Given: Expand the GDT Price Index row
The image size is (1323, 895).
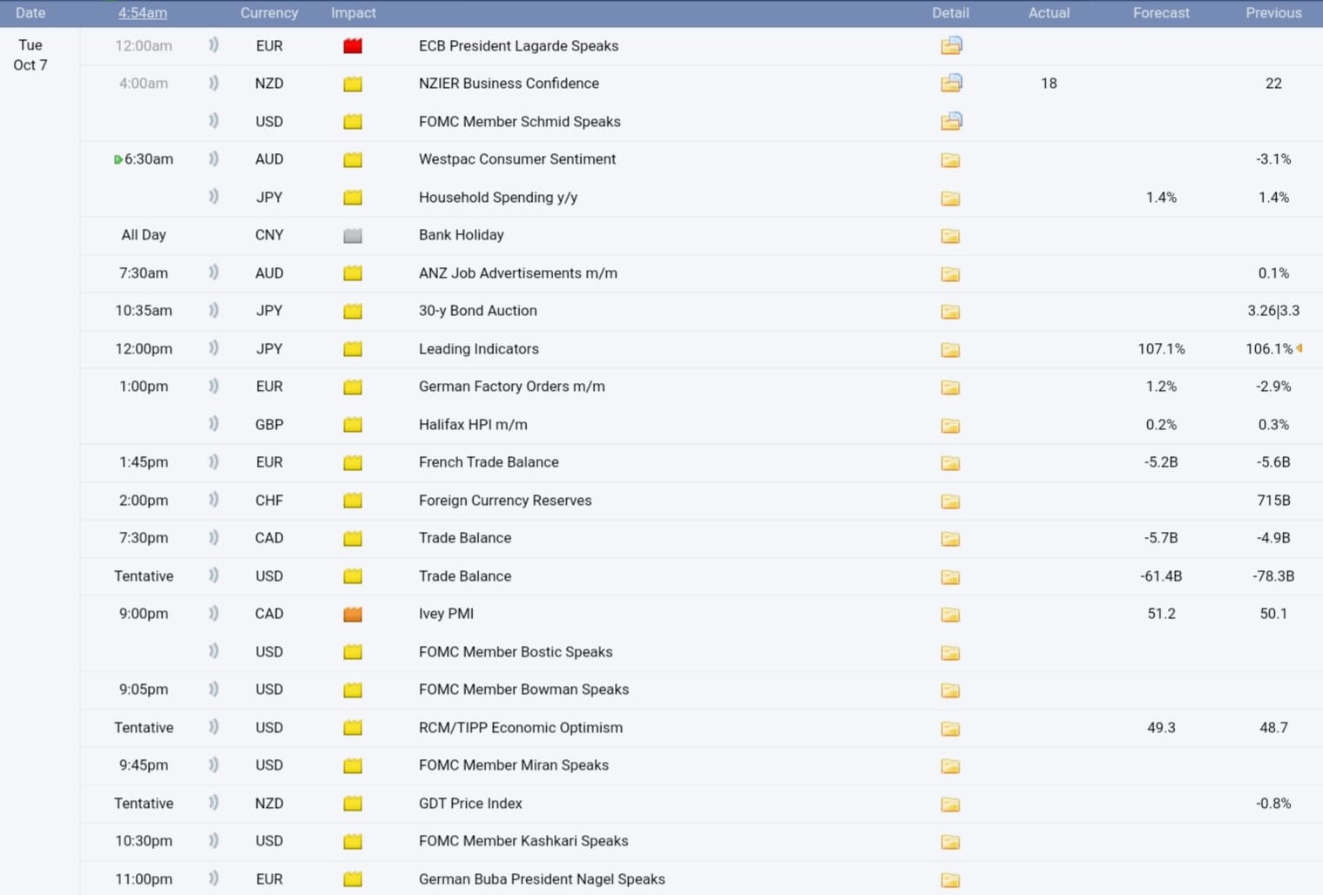Looking at the screenshot, I should pyautogui.click(x=469, y=804).
